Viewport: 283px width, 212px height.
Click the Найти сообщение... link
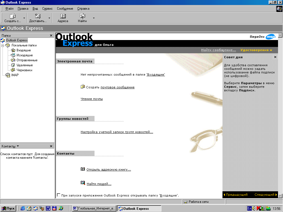(x=219, y=50)
